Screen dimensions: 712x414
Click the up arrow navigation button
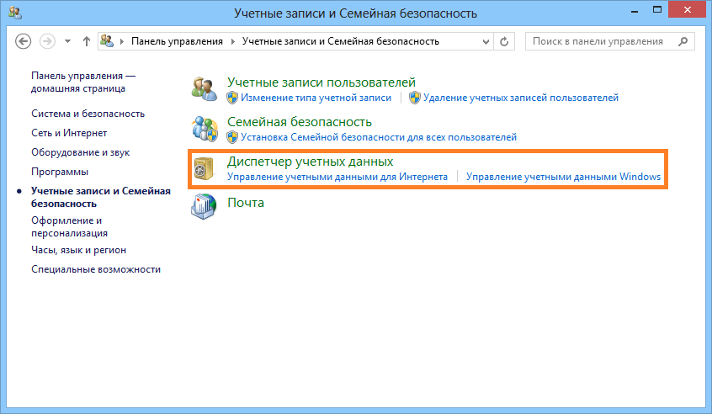[87, 41]
